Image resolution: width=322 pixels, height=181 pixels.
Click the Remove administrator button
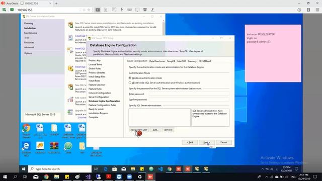pyautogui.click(x=168, y=130)
